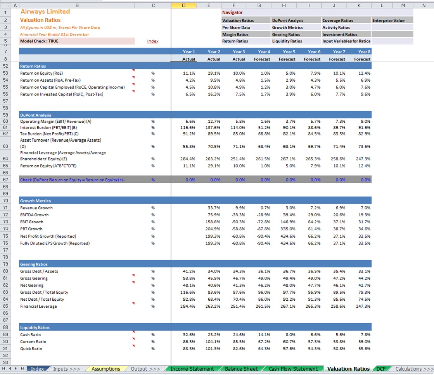The width and height of the screenshot is (434, 375).
Task: Open the Index sheet tab
Action: [37, 369]
